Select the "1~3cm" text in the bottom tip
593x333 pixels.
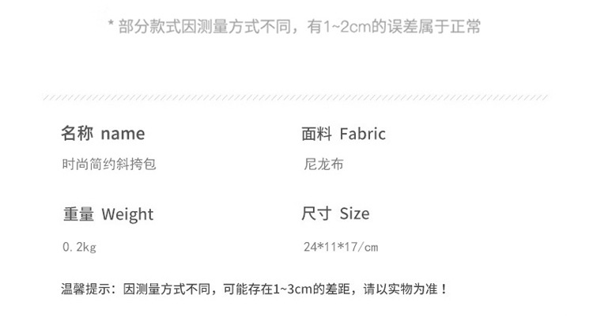(292, 289)
